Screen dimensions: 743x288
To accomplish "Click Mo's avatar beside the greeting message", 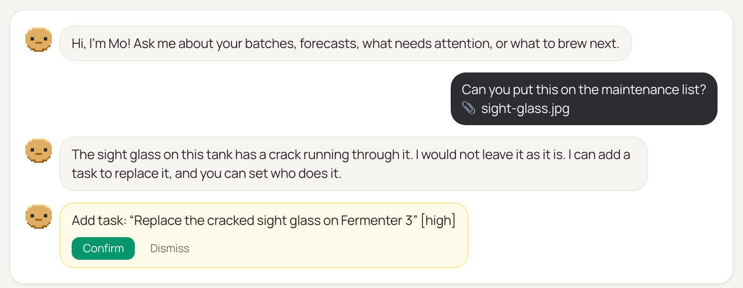I will (x=39, y=40).
